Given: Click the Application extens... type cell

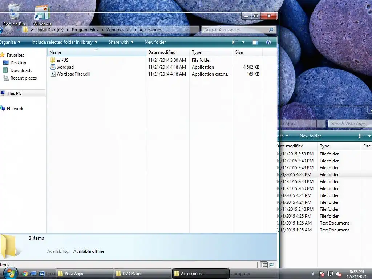Looking at the screenshot, I should coord(211,74).
